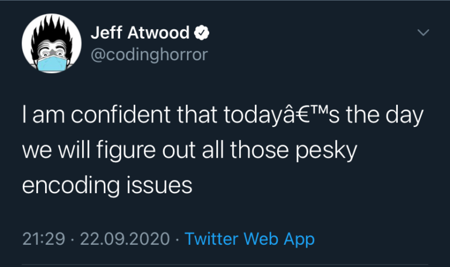450x267 pixels.
Task: Click the @codinghorror handle
Action: pos(149,54)
